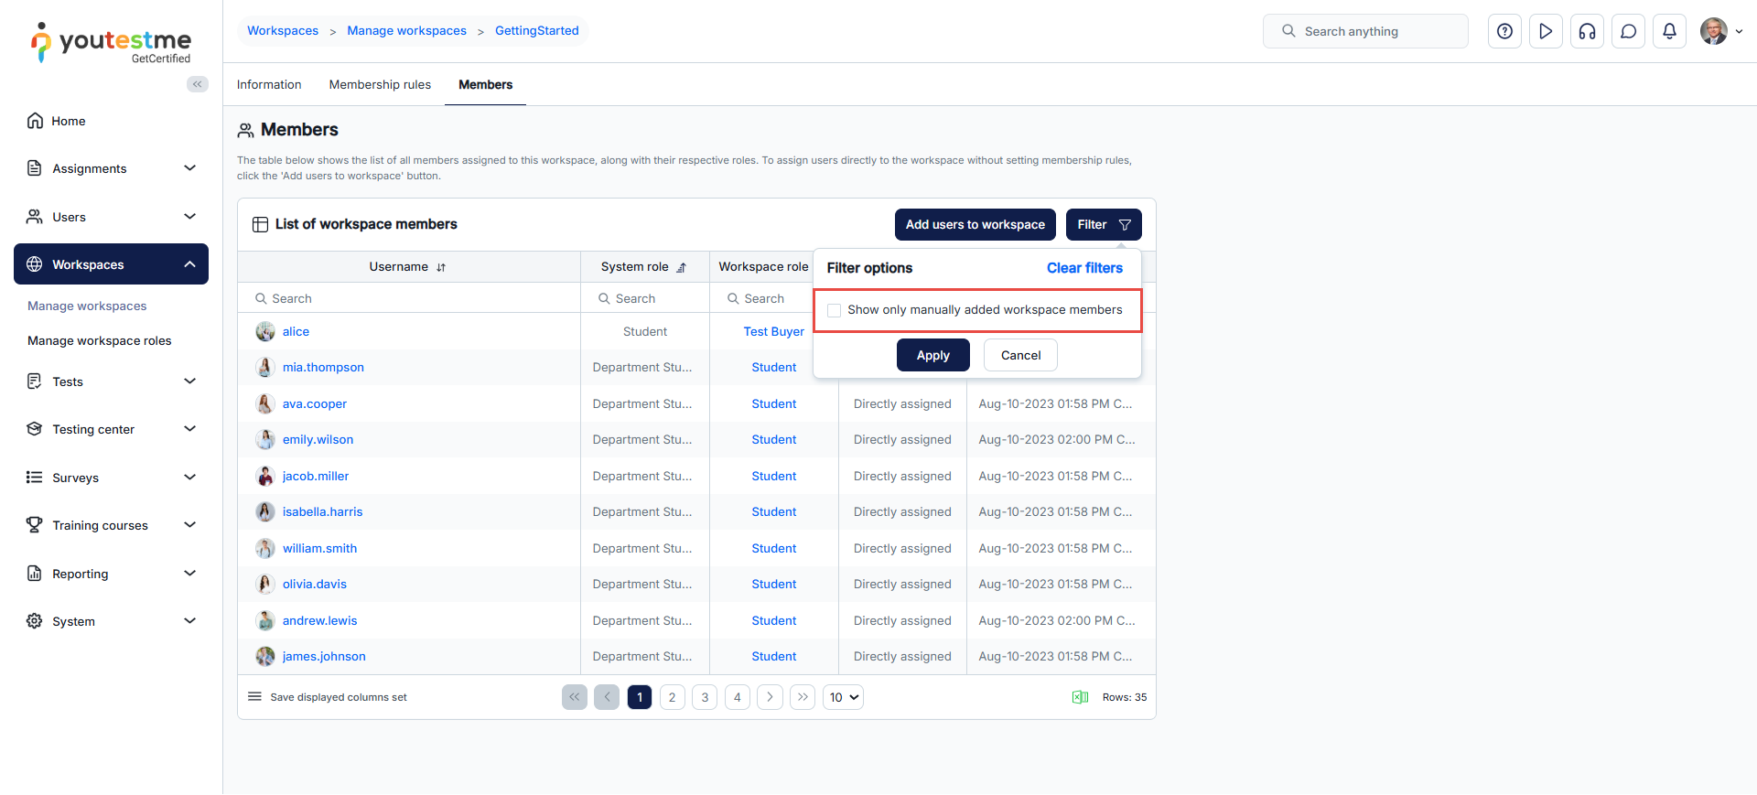
Task: Click the help question mark icon
Action: (x=1504, y=31)
